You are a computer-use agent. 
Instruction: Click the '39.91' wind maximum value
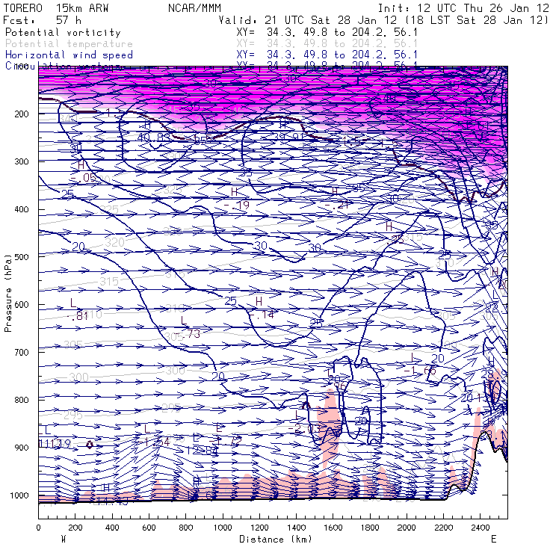(288, 137)
